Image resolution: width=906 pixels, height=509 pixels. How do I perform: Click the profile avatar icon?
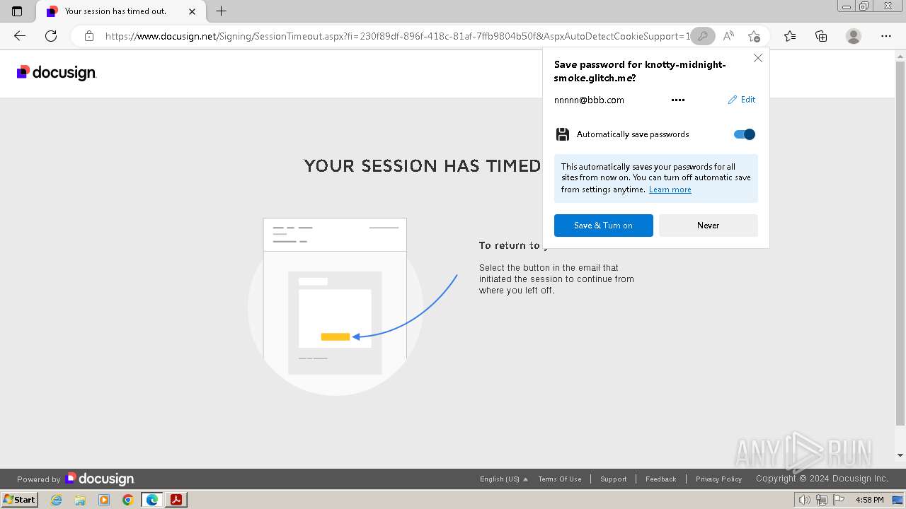pyautogui.click(x=854, y=36)
